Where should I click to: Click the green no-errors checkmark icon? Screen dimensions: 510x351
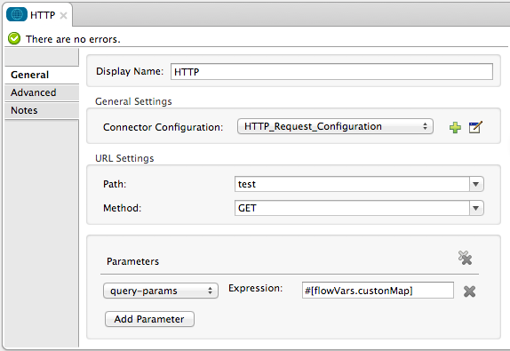[x=14, y=39]
